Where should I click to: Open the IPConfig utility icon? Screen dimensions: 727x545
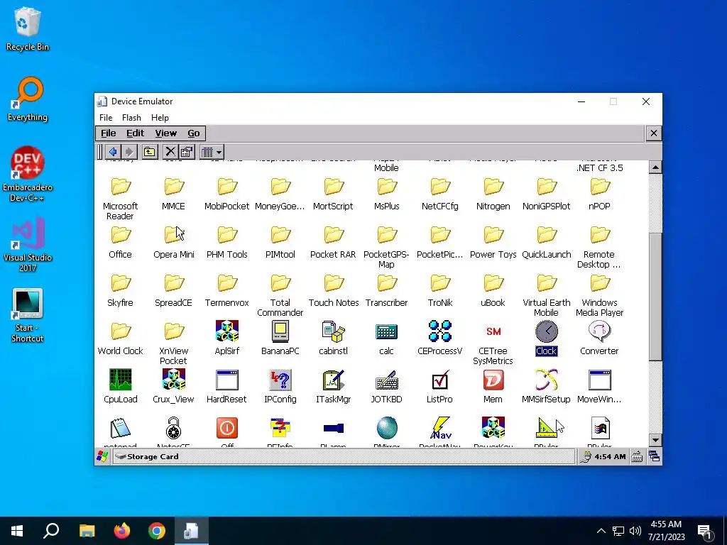pyautogui.click(x=280, y=380)
